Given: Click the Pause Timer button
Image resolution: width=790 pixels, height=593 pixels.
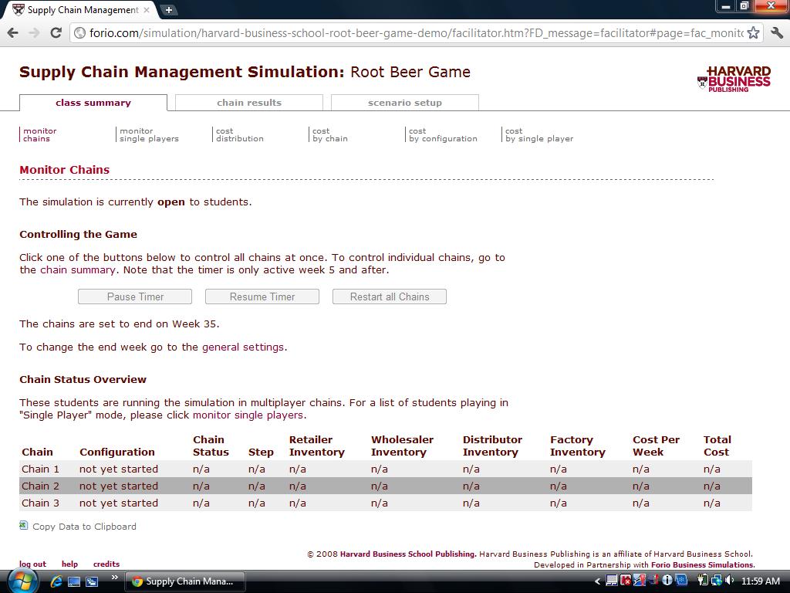Looking at the screenshot, I should [x=135, y=296].
